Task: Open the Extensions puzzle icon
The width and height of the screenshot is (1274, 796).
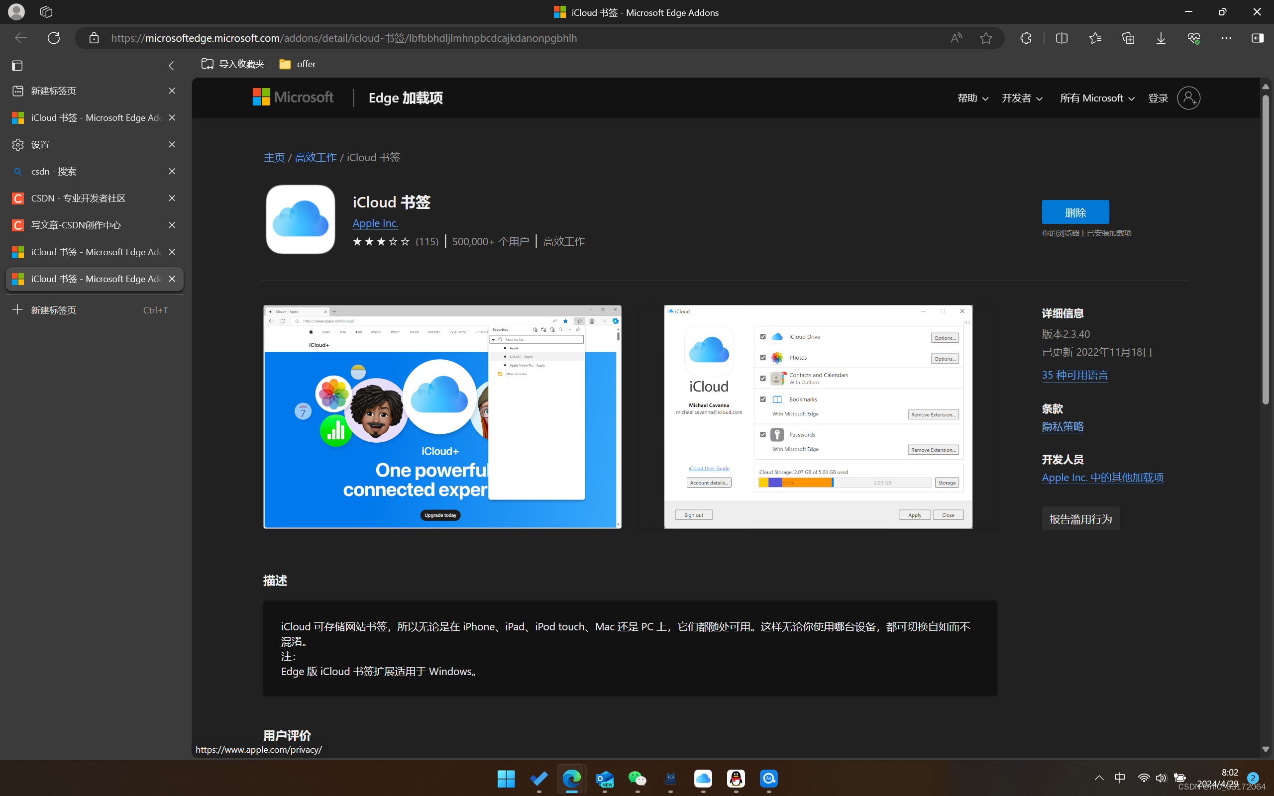Action: tap(1026, 38)
